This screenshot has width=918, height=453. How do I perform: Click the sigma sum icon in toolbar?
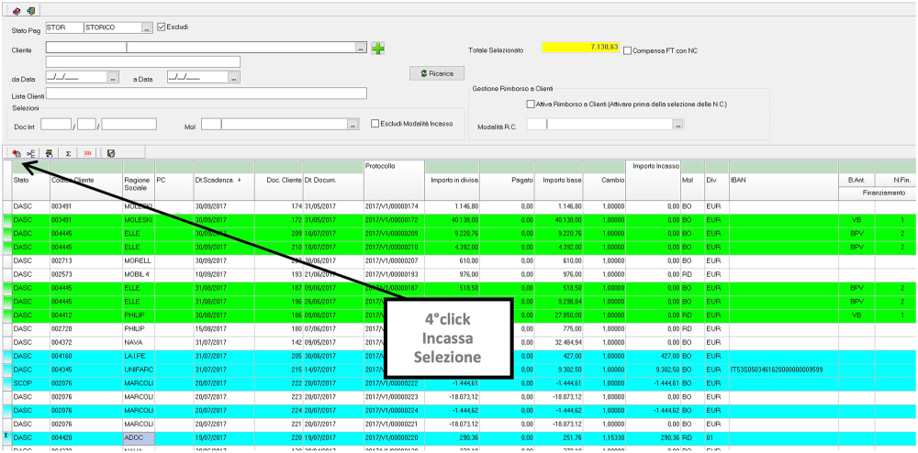68,153
